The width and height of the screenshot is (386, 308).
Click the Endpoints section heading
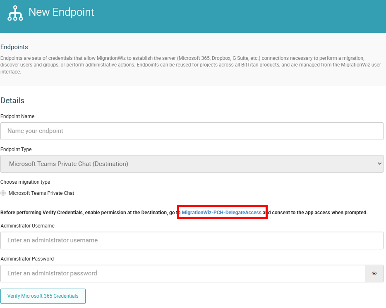coord(14,47)
